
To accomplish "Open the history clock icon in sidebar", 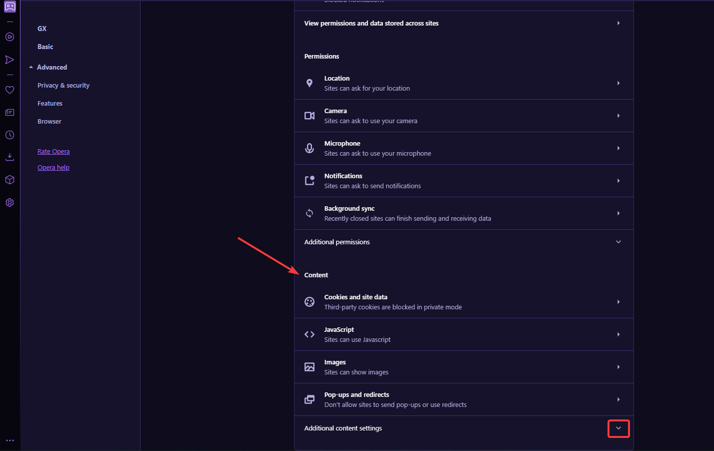I will click(x=9, y=135).
